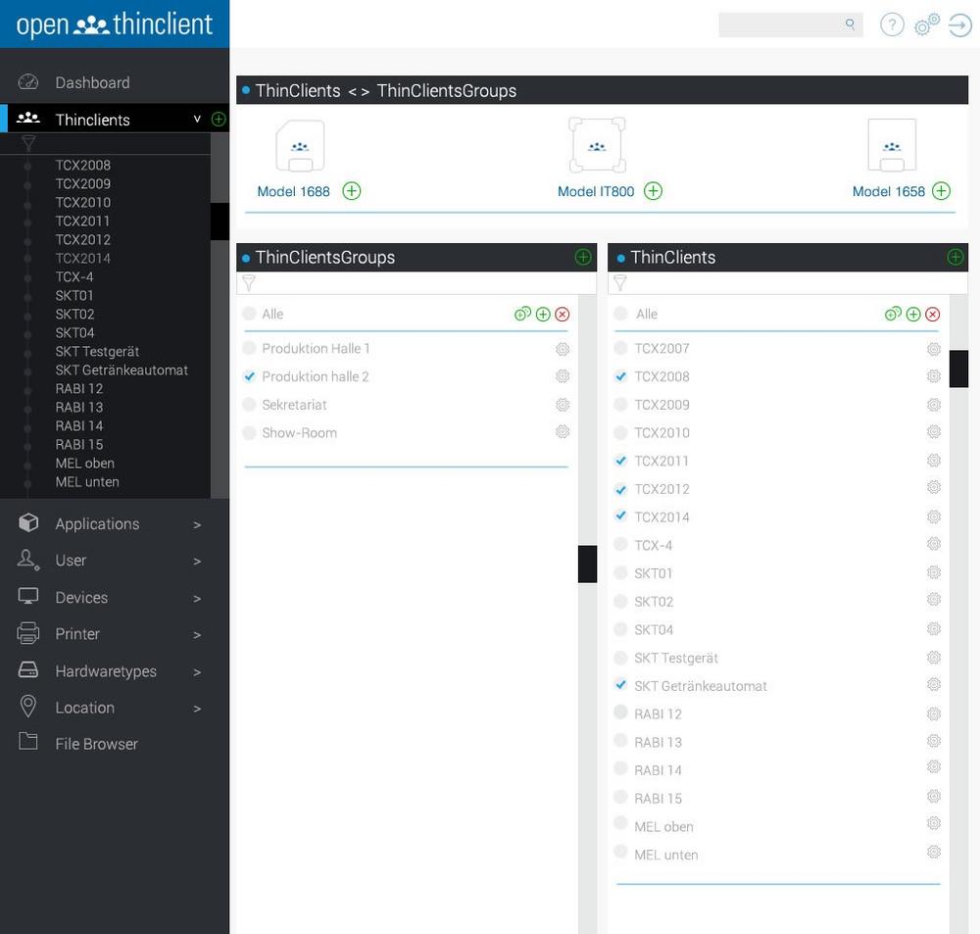Select SKT Testgerät in the sidebar tree

point(97,351)
